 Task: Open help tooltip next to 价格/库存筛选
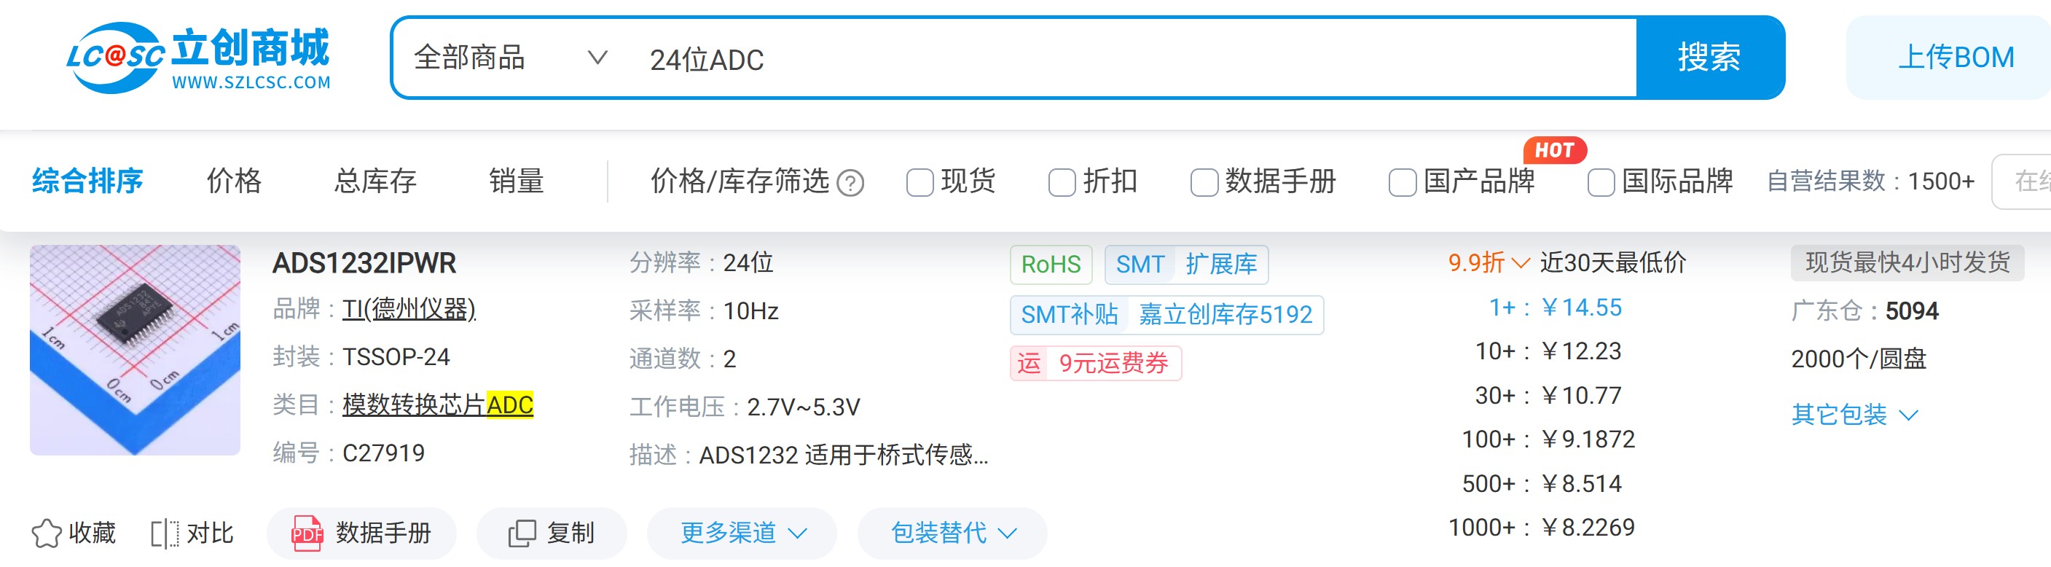coord(850,183)
